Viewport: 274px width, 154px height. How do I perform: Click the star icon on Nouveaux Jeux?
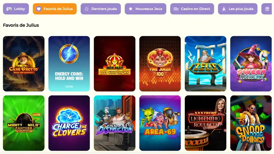[131, 9]
